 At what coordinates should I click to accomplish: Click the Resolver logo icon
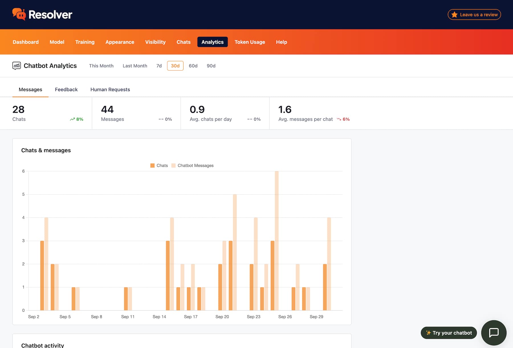tap(19, 14)
